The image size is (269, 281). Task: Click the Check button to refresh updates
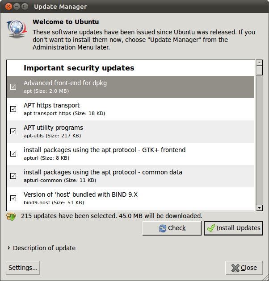tap(172, 228)
